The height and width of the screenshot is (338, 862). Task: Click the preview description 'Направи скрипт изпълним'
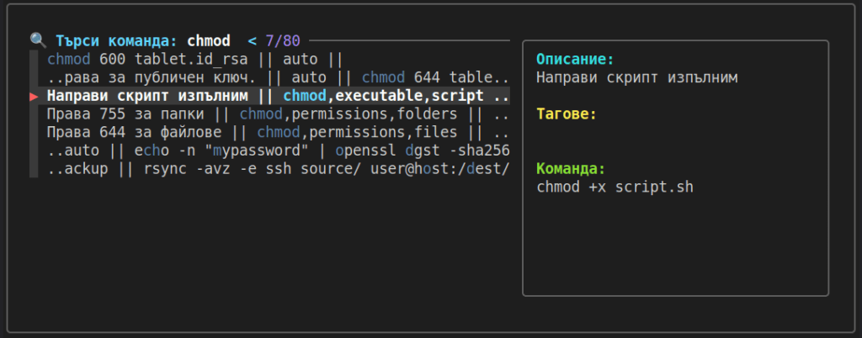click(636, 78)
